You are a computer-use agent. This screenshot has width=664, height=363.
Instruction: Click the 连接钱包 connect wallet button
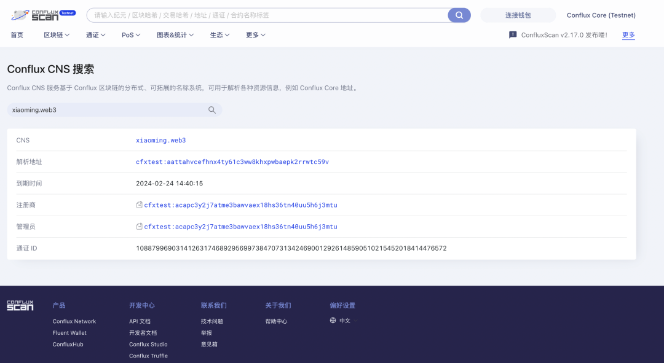[518, 15]
